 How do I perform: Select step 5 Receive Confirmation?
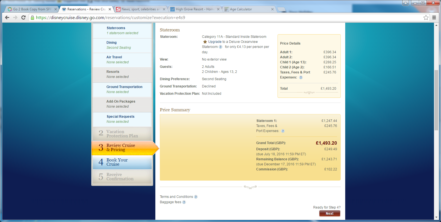tap(122, 177)
